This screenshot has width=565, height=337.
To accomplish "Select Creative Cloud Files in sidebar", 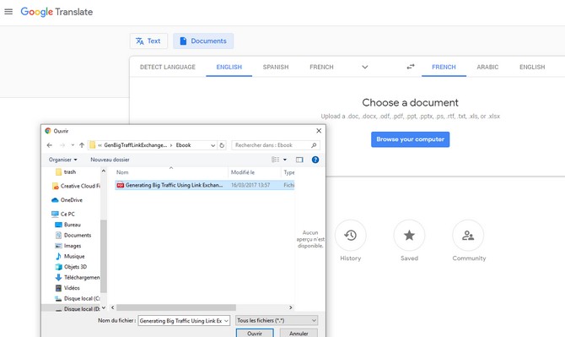I will click(76, 186).
